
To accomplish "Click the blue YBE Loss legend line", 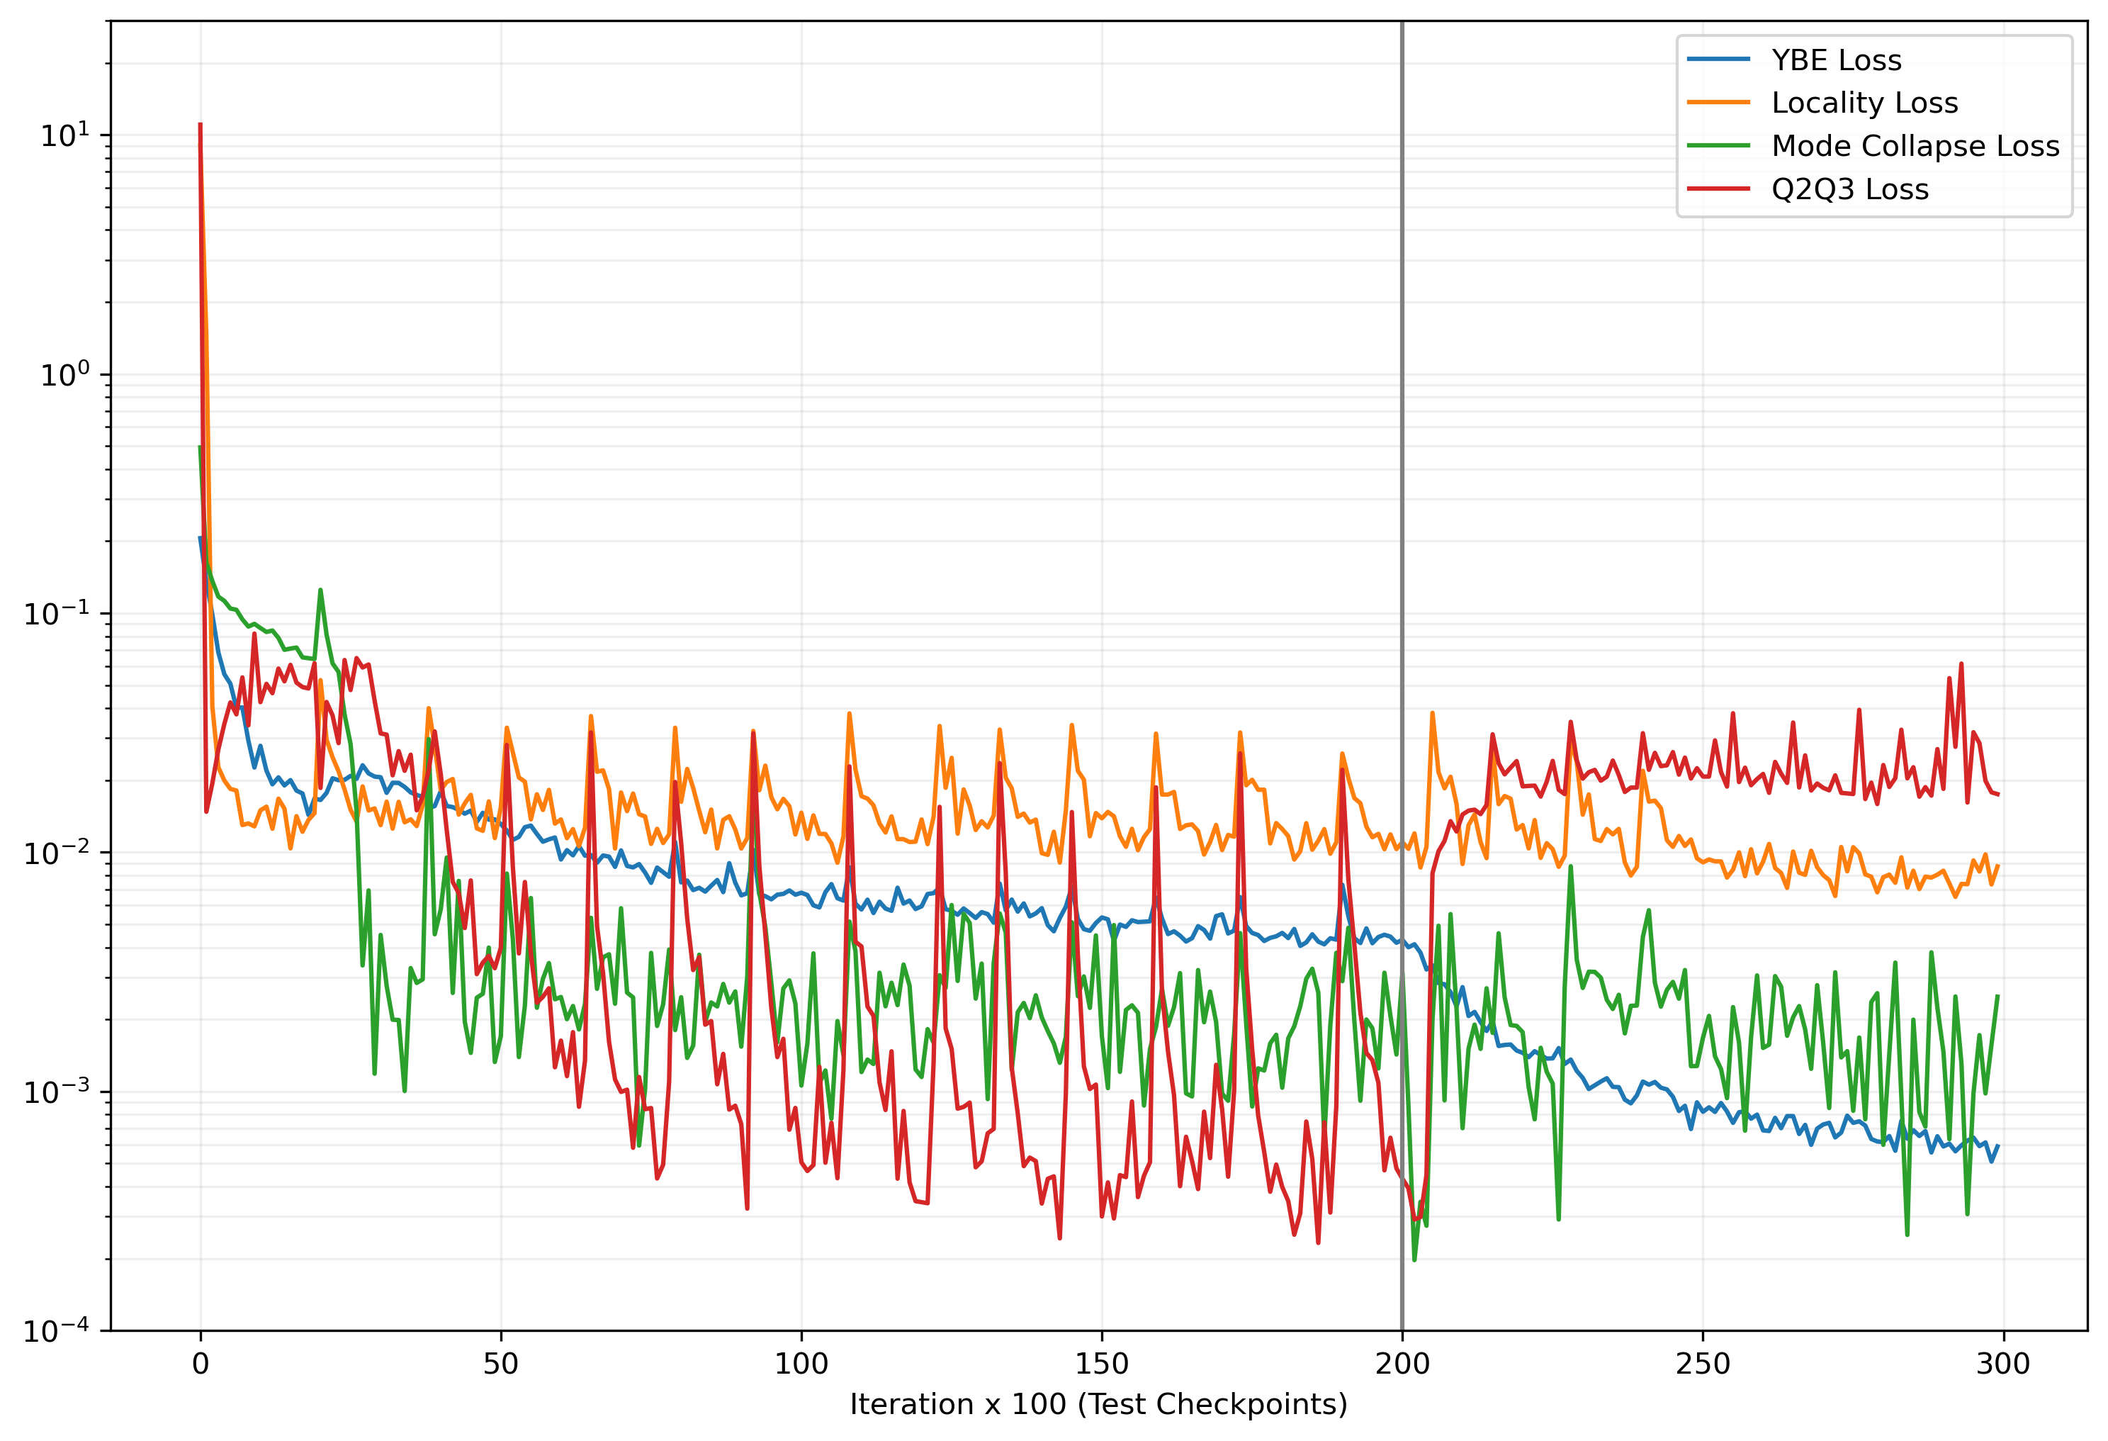I will pyautogui.click(x=1718, y=60).
